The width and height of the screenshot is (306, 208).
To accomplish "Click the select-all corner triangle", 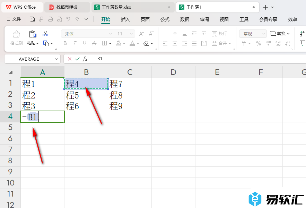I will pos(10,72).
